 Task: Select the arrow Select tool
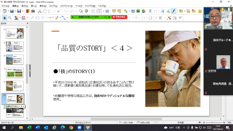5,18
